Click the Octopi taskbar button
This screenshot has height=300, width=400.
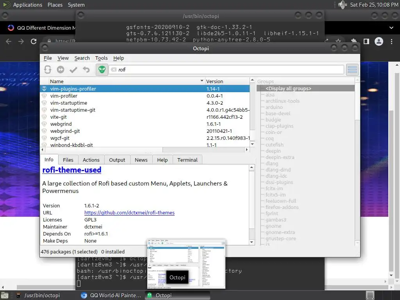tap(178, 295)
